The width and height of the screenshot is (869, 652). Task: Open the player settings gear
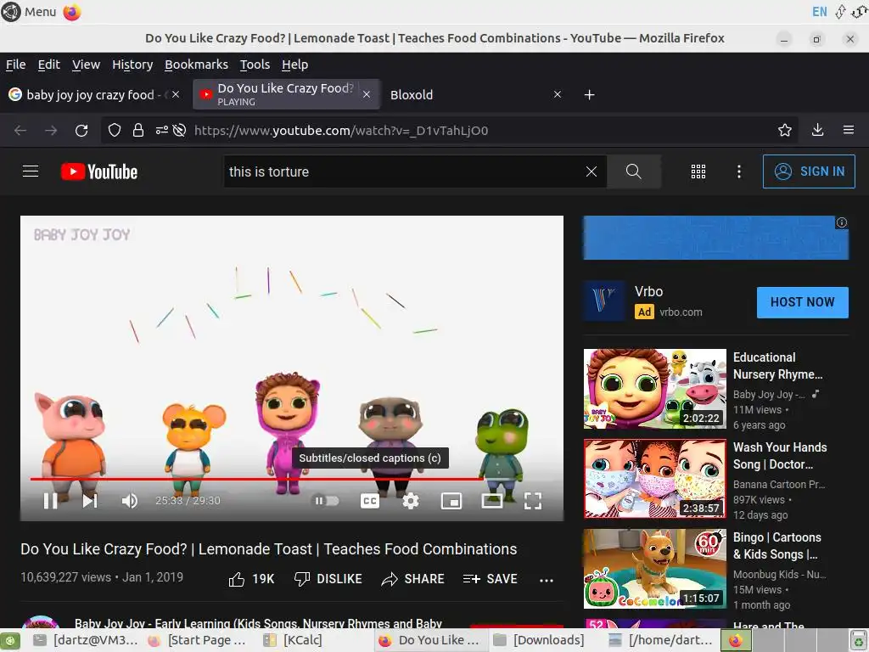coord(411,501)
